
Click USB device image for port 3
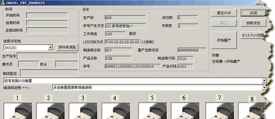[x=83, y=111]
